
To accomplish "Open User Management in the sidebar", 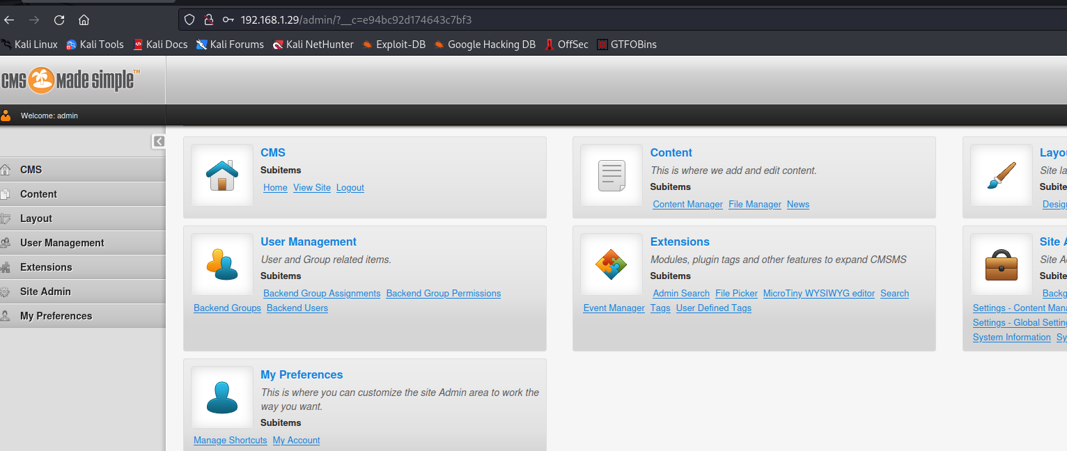I will pyautogui.click(x=83, y=243).
